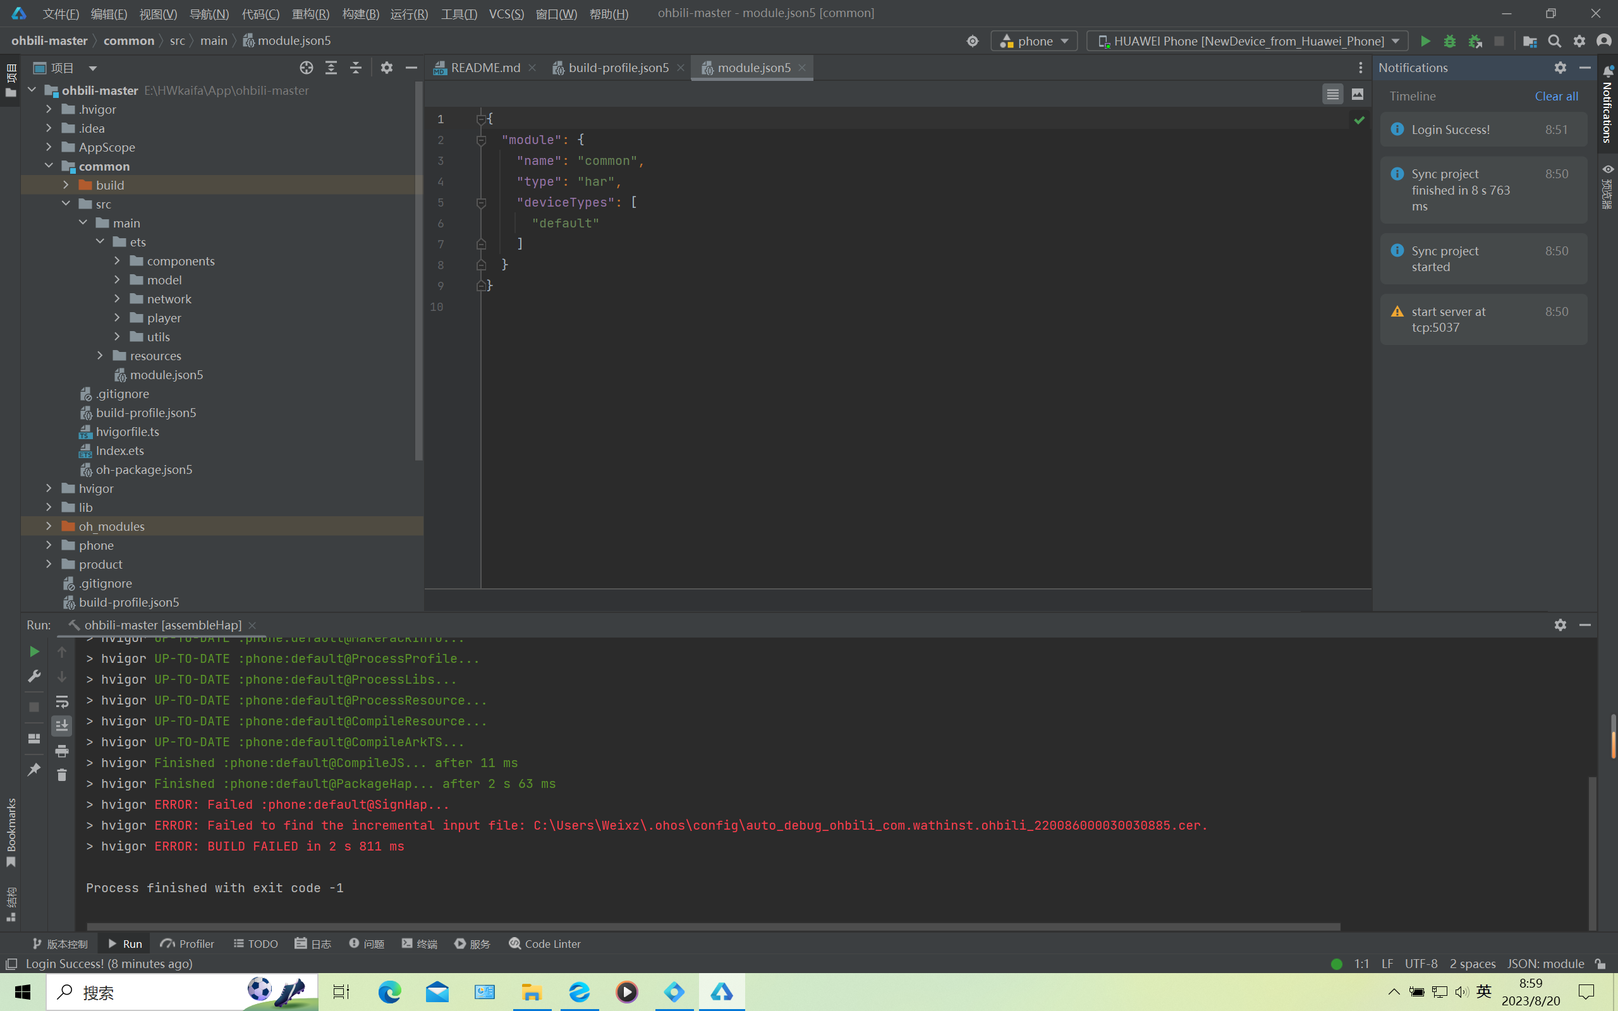The image size is (1618, 1011).
Task: Expand the phone module folder
Action: pyautogui.click(x=49, y=545)
